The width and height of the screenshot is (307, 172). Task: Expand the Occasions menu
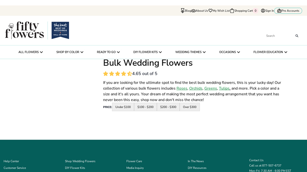[229, 52]
